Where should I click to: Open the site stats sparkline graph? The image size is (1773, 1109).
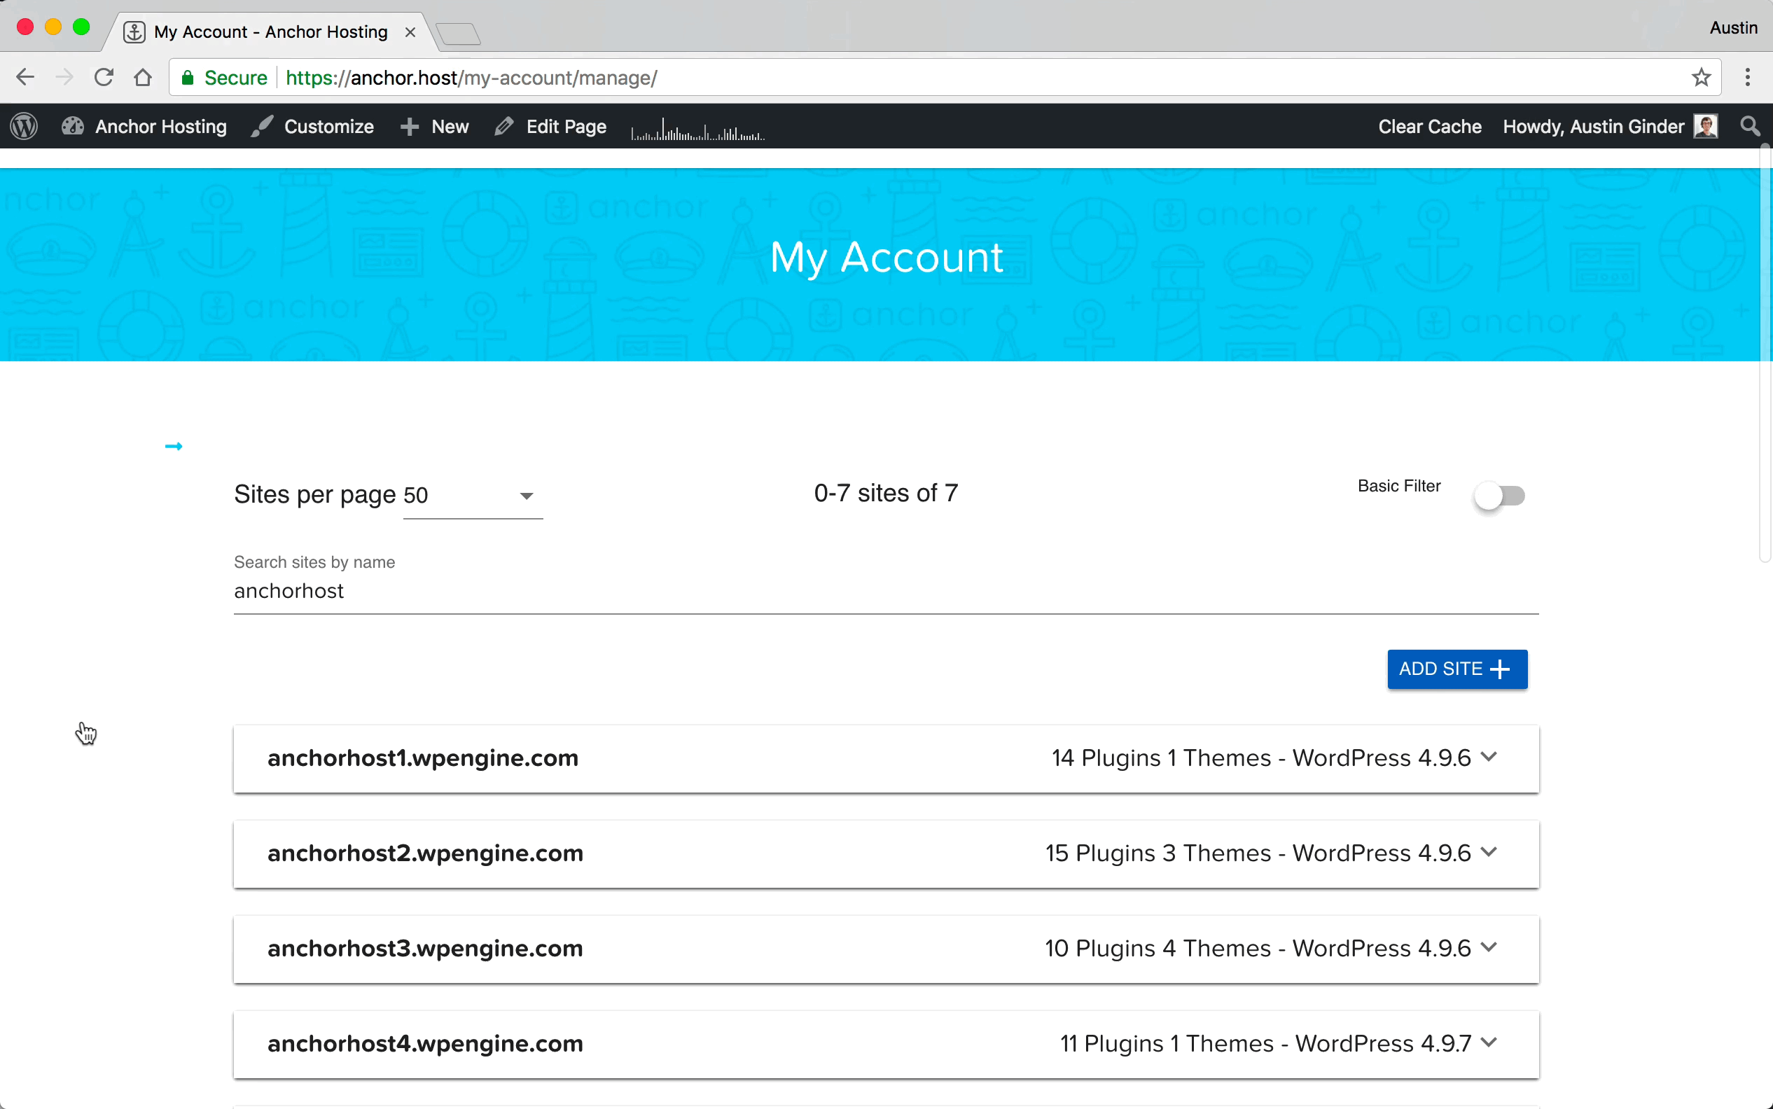tap(697, 128)
